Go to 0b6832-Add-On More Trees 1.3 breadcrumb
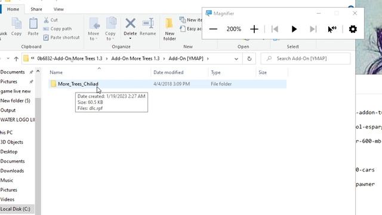This screenshot has height=215, width=382. point(70,59)
